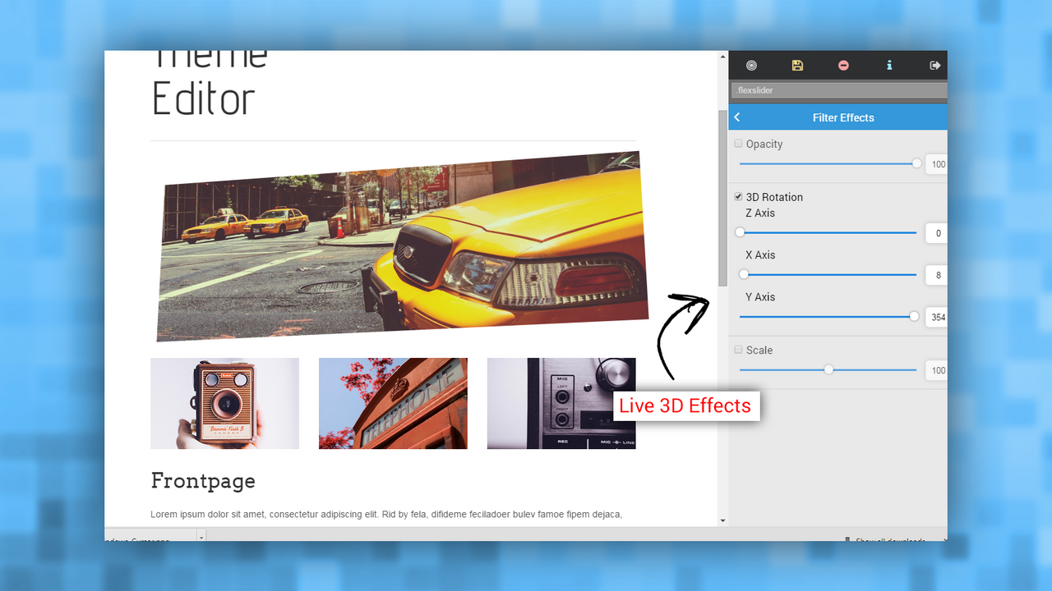The image size is (1052, 591).
Task: Click the X Axis value box showing 8
Action: [937, 275]
